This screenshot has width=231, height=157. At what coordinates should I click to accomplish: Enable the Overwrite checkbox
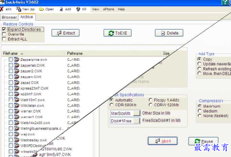point(4,34)
